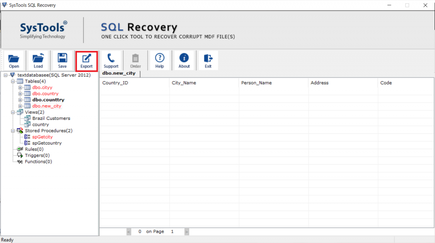Expand the dbo.cityy table node
Image resolution: width=435 pixels, height=243 pixels.
point(20,88)
